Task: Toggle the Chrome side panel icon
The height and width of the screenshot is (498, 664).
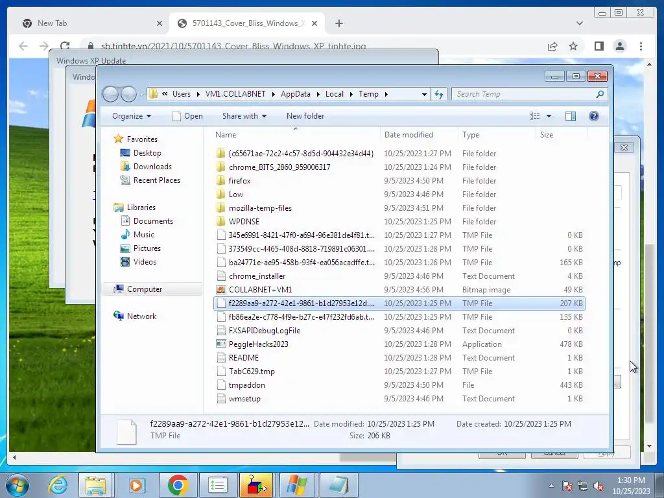Action: pos(599,46)
